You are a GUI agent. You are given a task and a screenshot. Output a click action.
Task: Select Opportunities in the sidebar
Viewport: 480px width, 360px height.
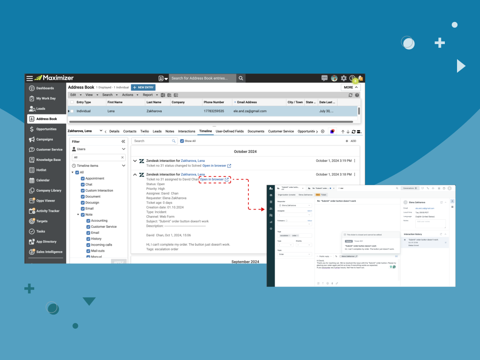pos(45,129)
